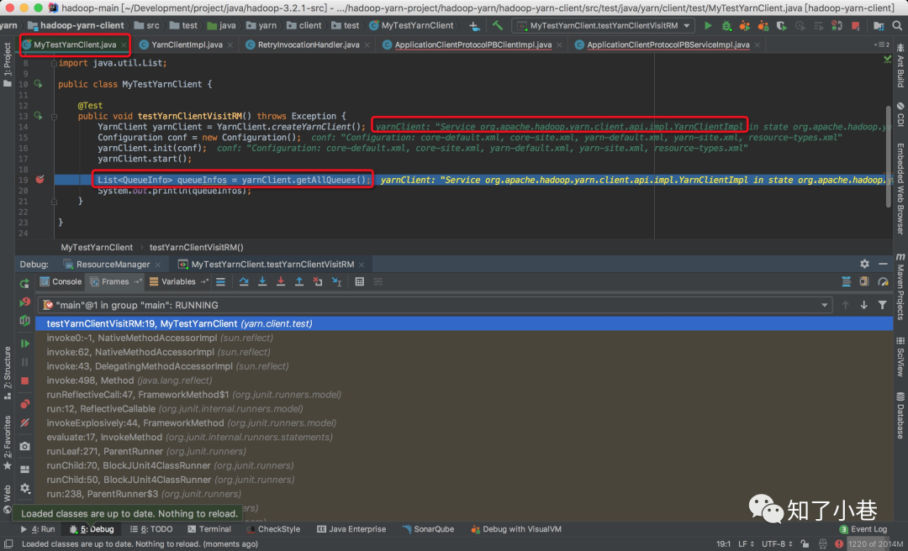Switch to RetryInvocationHandler.java editor tab
The height and width of the screenshot is (551, 908).
(308, 45)
